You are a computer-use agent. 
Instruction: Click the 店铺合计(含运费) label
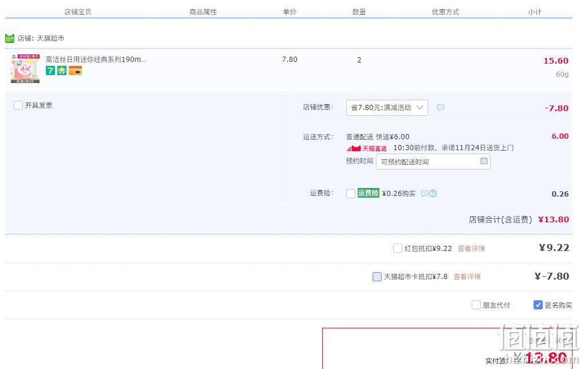pyautogui.click(x=500, y=219)
